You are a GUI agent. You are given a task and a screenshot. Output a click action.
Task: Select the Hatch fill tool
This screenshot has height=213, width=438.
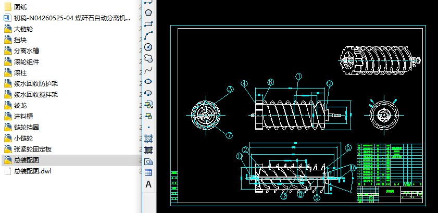coord(148,139)
